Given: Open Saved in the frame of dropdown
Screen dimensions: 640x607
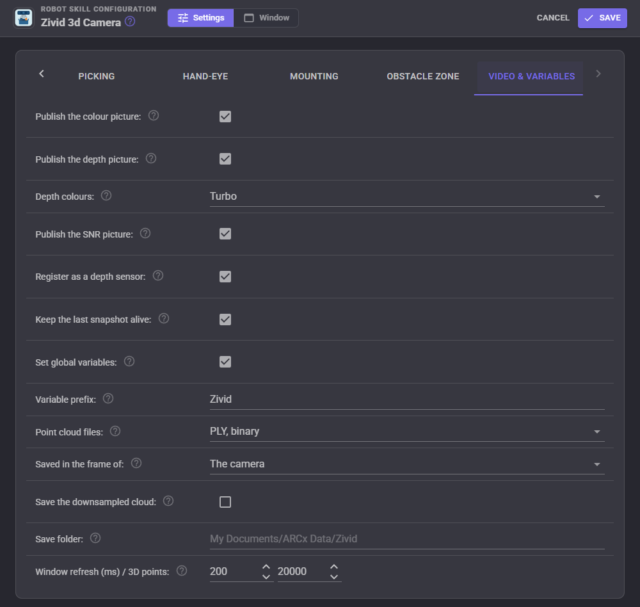Looking at the screenshot, I should [407, 464].
